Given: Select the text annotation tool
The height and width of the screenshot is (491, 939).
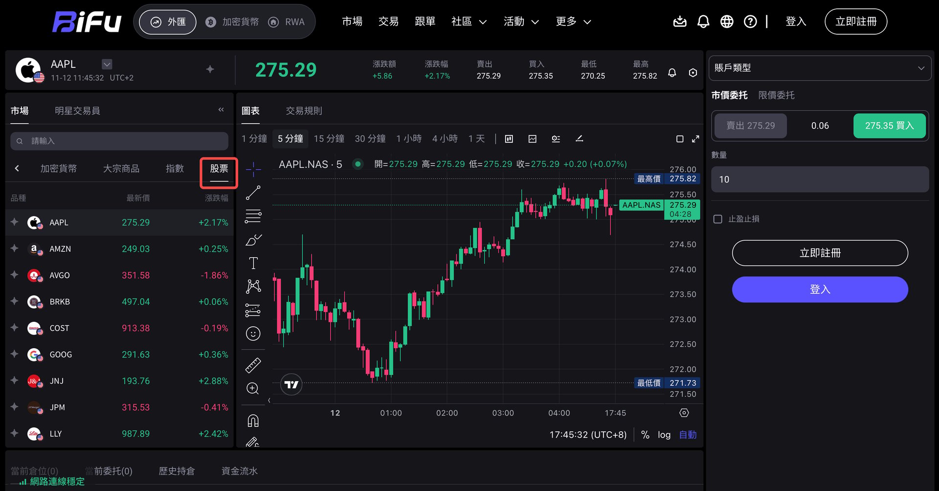Looking at the screenshot, I should tap(253, 263).
